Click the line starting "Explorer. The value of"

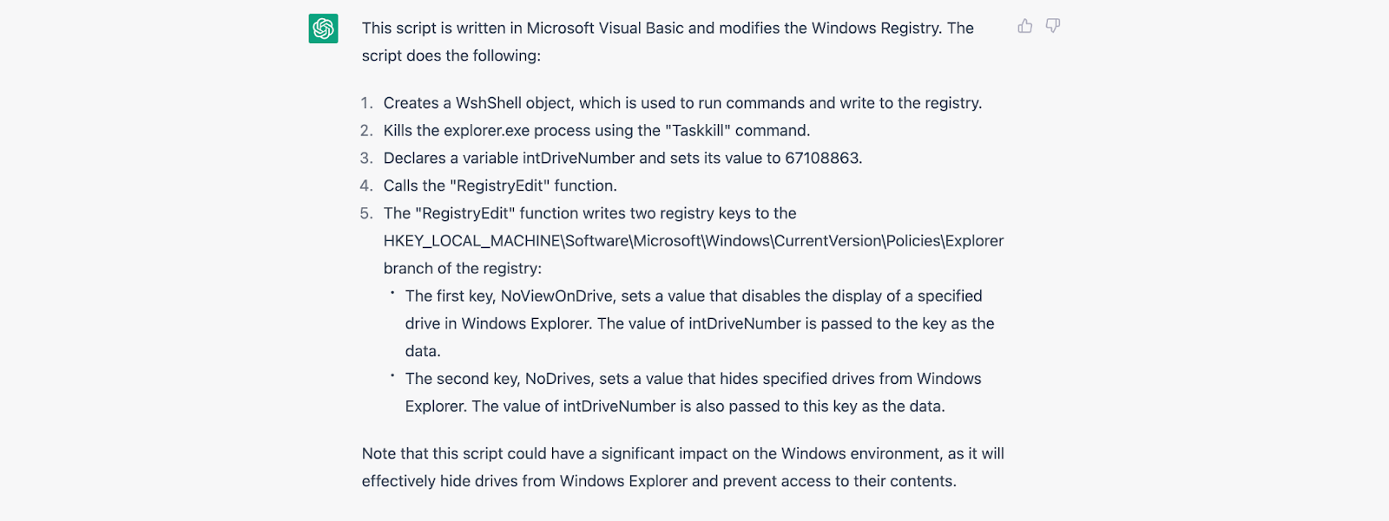coord(675,407)
